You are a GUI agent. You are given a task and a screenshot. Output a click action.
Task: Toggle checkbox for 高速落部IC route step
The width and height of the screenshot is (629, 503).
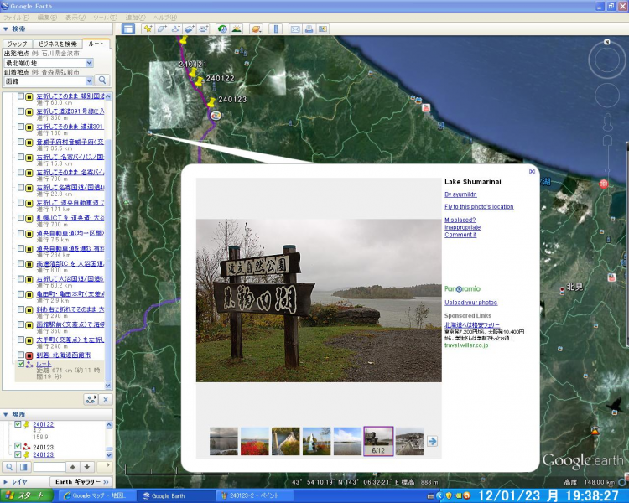[21, 263]
